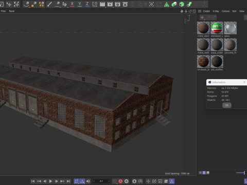Screen dimensions: 247x185
Task: Toggle Z axis lock
Action: pyautogui.click(x=87, y=4)
